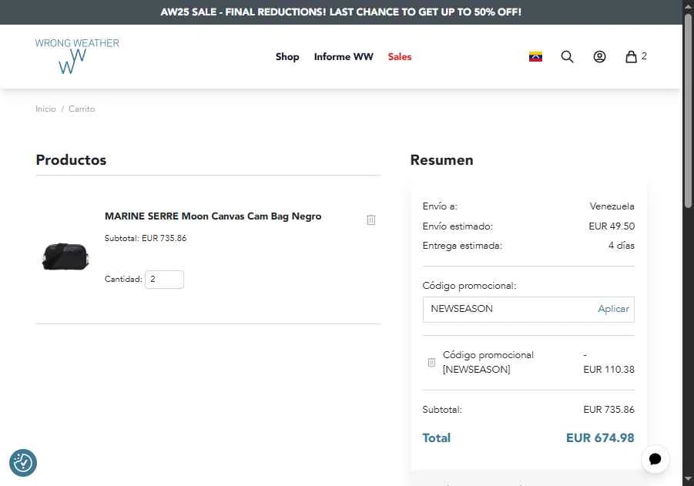This screenshot has width=694, height=486.
Task: Open the cookie preferences badge
Action: tap(23, 463)
